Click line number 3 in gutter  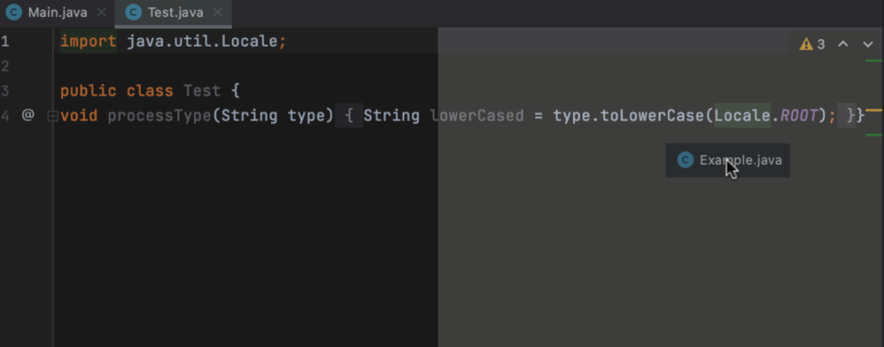[6, 91]
